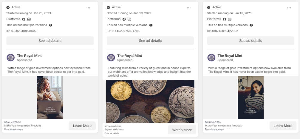Image resolution: width=300 pixels, height=139 pixels.
Task: See ad details for ID 1114529275891705
Action: pos(150,41)
